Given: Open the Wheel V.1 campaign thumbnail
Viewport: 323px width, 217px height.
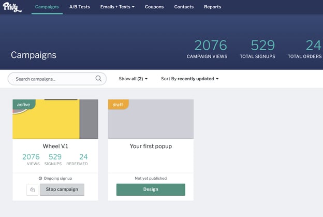Looking at the screenshot, I should click(x=55, y=119).
